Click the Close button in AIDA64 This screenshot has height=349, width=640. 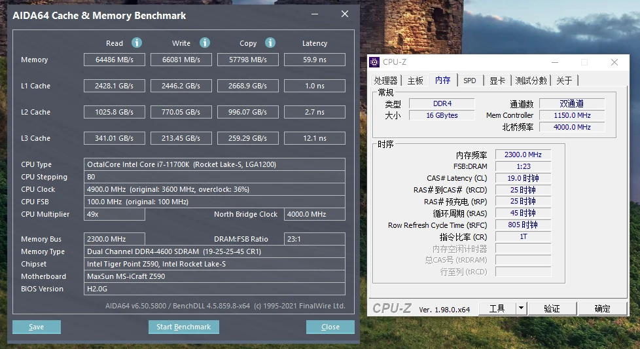coord(330,327)
